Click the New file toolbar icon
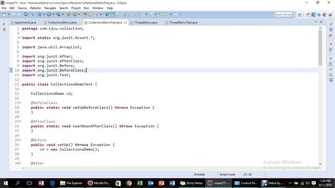This screenshot has width=335, height=188. tap(4, 15)
